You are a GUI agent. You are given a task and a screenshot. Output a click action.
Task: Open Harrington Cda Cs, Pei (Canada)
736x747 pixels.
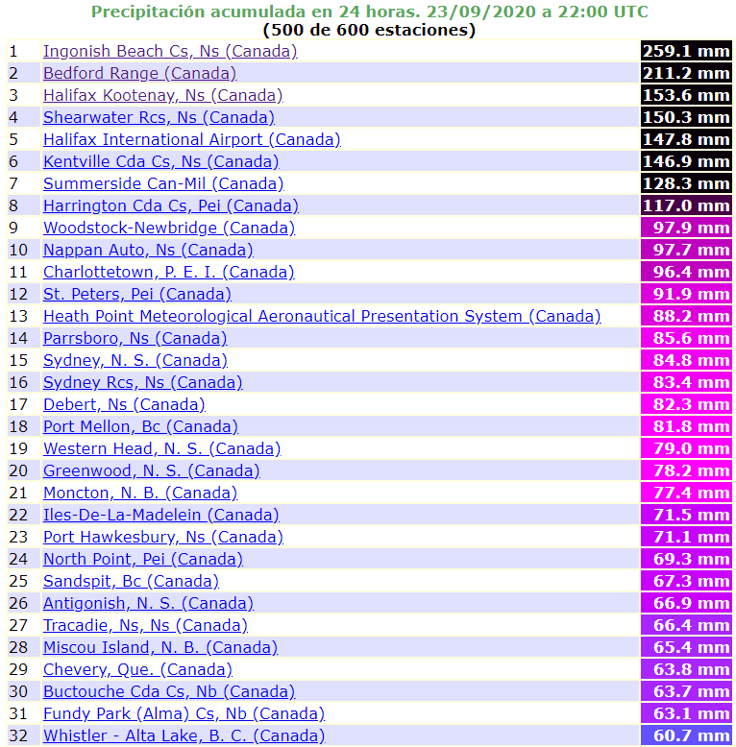[x=171, y=205]
